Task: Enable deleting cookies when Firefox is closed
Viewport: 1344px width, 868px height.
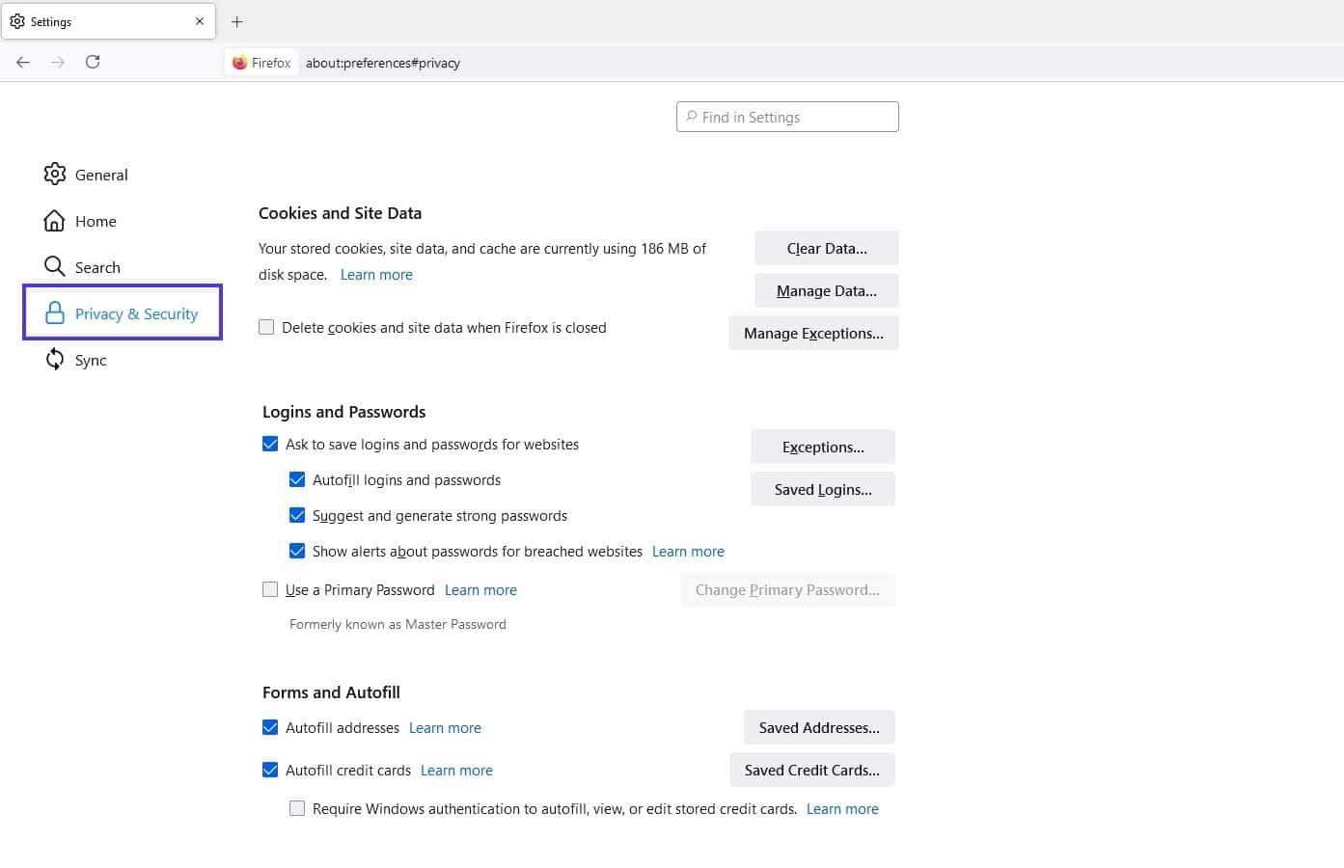Action: click(x=266, y=327)
